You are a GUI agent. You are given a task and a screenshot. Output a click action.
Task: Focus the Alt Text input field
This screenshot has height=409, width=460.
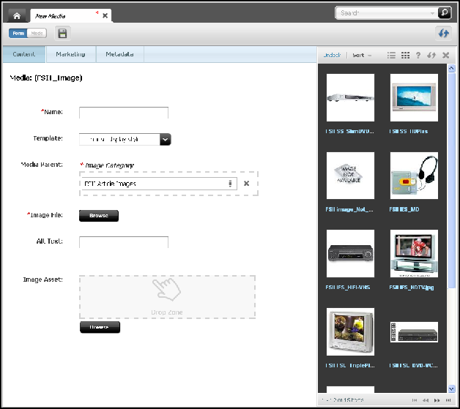[124, 242]
